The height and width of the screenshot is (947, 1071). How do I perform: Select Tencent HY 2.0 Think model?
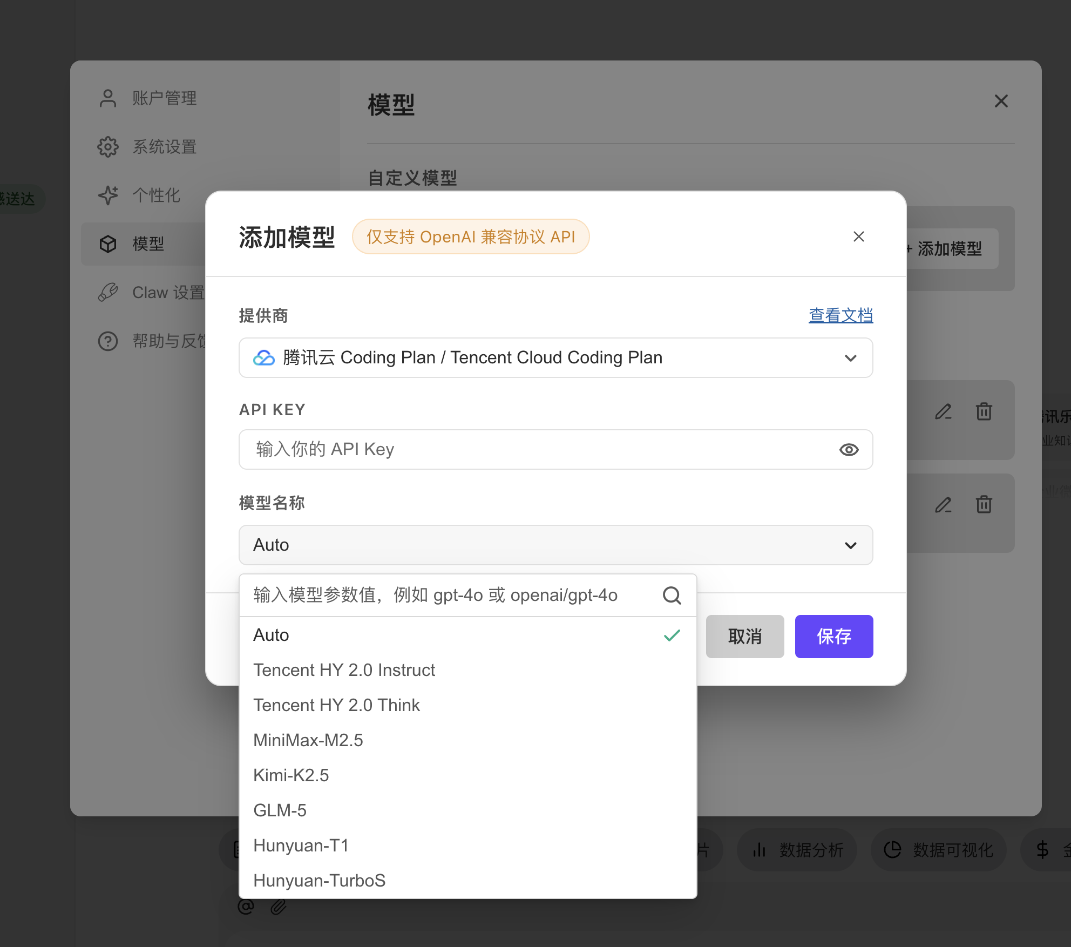click(336, 705)
